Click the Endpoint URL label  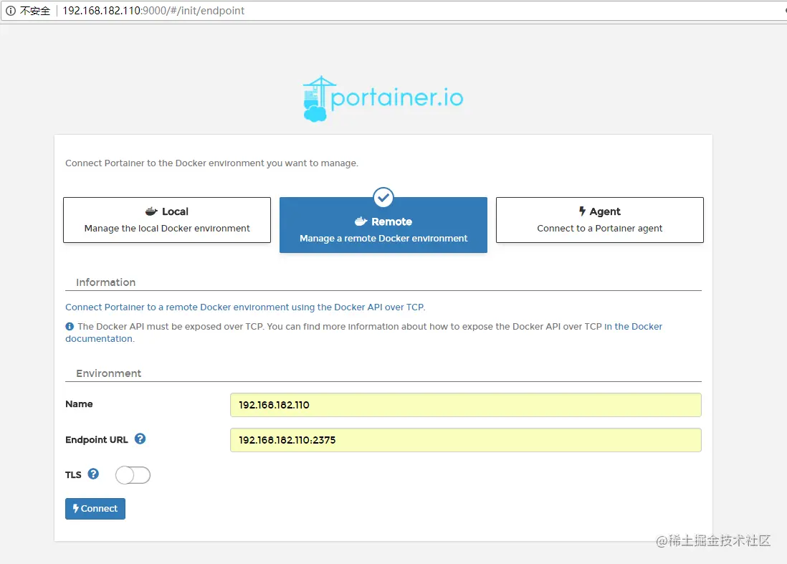[97, 439]
